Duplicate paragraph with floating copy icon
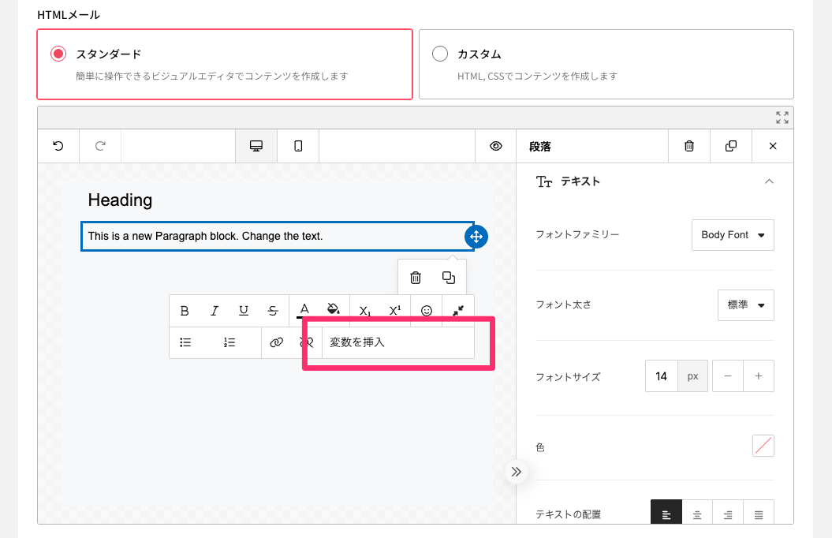Image resolution: width=832 pixels, height=538 pixels. [449, 278]
